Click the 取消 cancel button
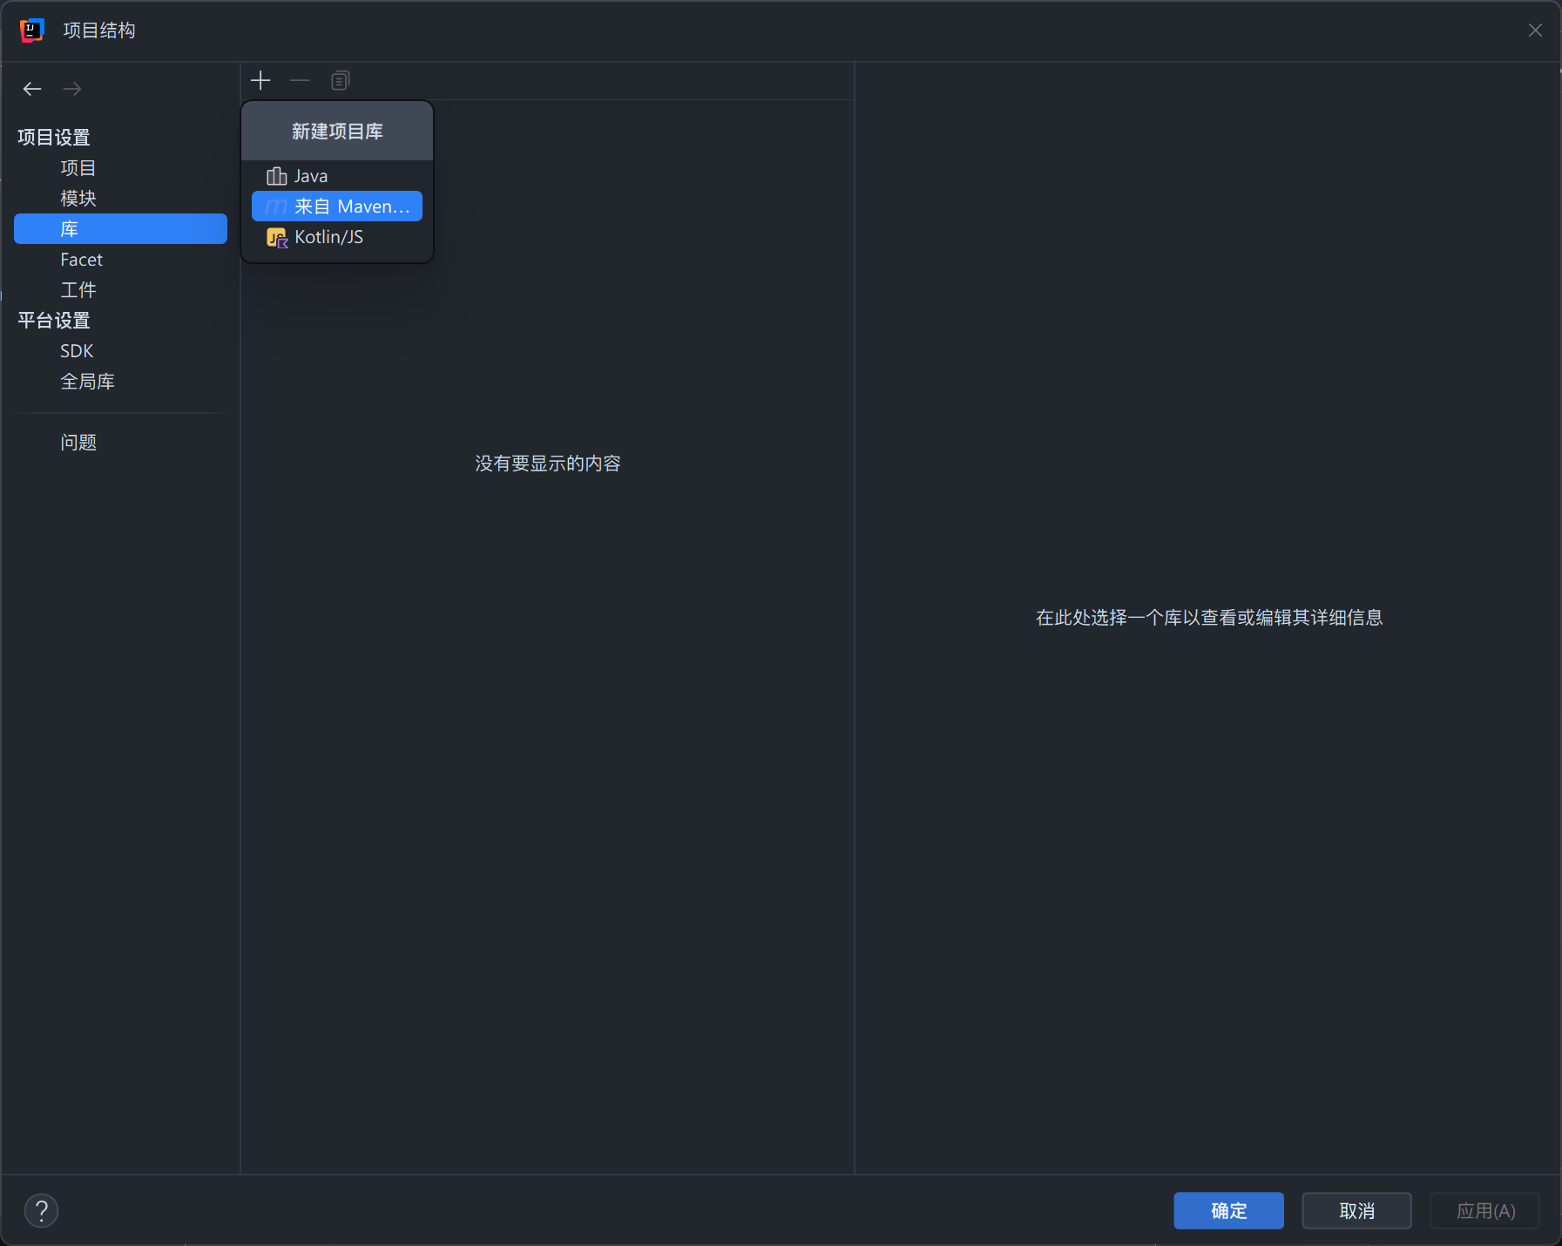 (1356, 1210)
